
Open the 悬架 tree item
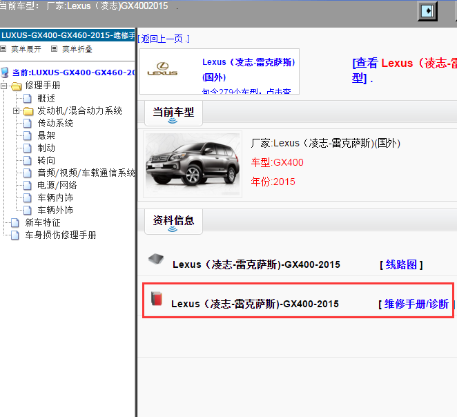tap(46, 136)
